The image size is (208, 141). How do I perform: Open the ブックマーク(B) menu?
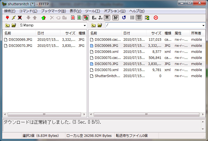tap(54, 11)
